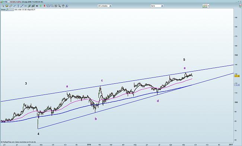Insert a red down arrow marker
Screen dimensions: 242x146
click(x=44, y=6)
